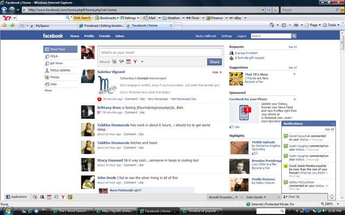Screen dimensions: 345x215
Task: Click the 1 farmville gift request
Action: click(x=250, y=58)
